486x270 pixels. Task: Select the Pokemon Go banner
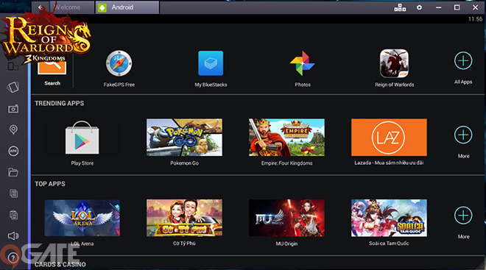(184, 137)
